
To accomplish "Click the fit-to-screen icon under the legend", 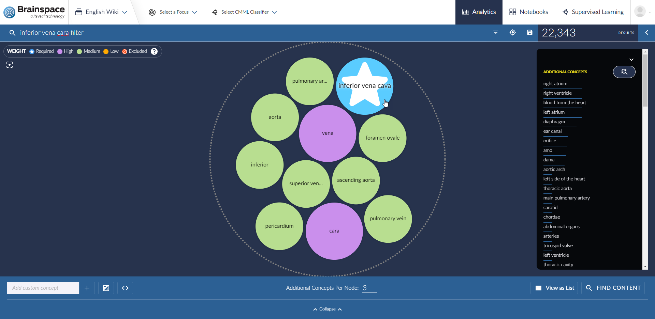I will coord(10,65).
